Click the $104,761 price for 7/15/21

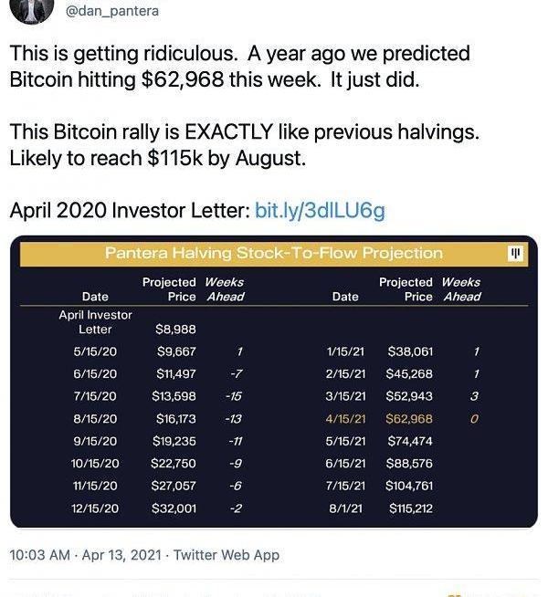click(x=409, y=486)
